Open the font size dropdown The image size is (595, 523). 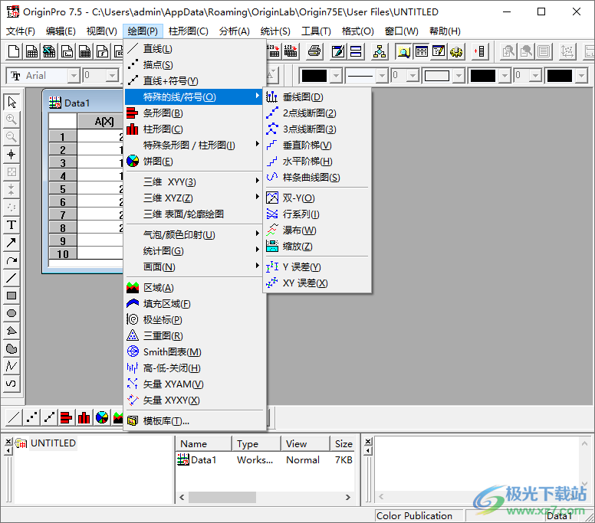tap(112, 76)
